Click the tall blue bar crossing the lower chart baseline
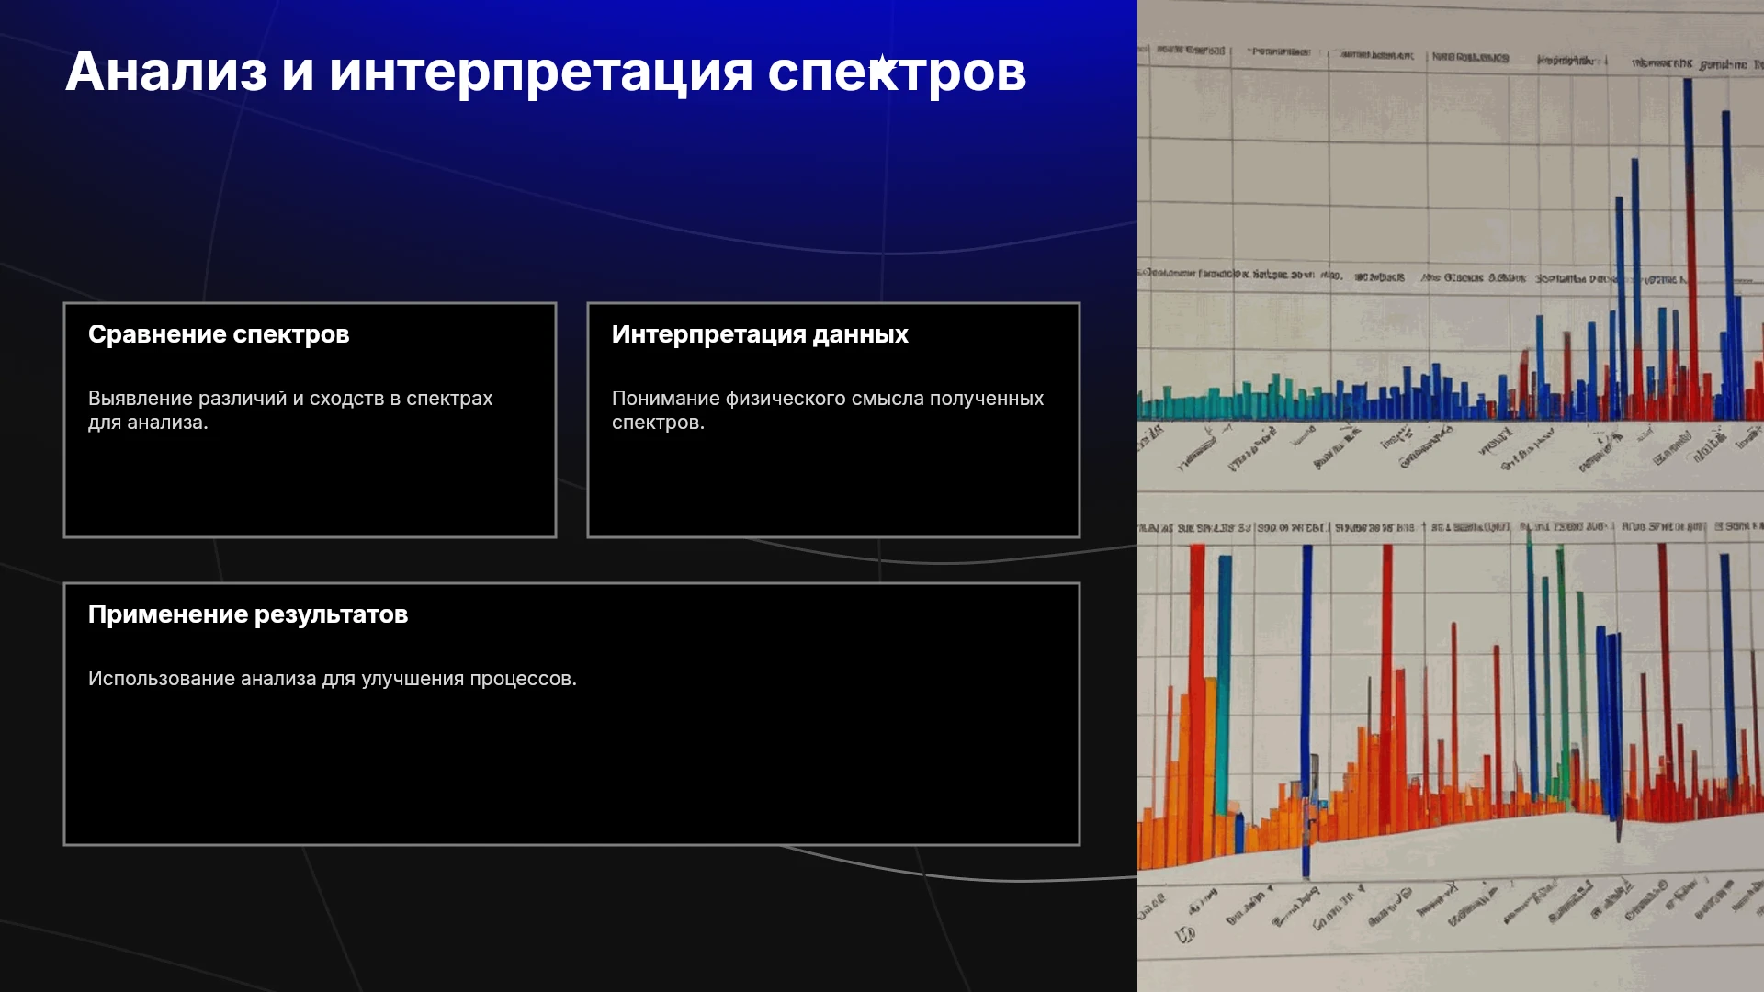This screenshot has width=1764, height=992. pos(1306,712)
